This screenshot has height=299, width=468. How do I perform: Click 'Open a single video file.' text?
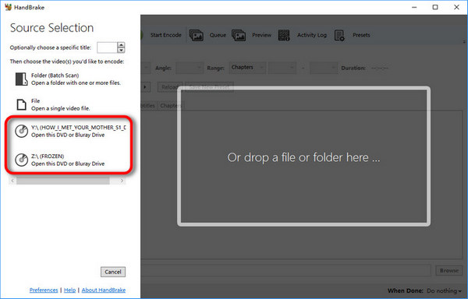[x=61, y=108]
